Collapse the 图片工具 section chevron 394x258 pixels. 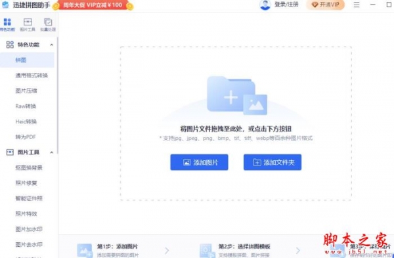point(51,152)
